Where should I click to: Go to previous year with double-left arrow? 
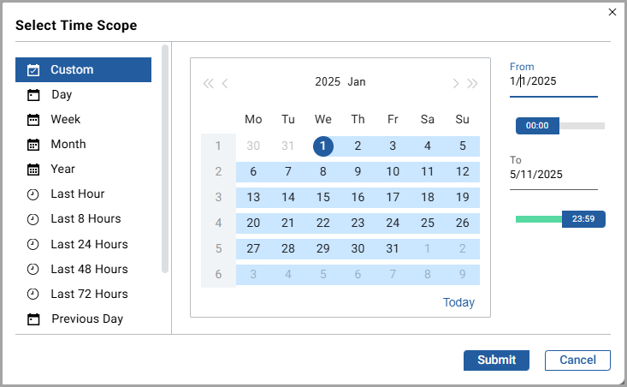(208, 83)
